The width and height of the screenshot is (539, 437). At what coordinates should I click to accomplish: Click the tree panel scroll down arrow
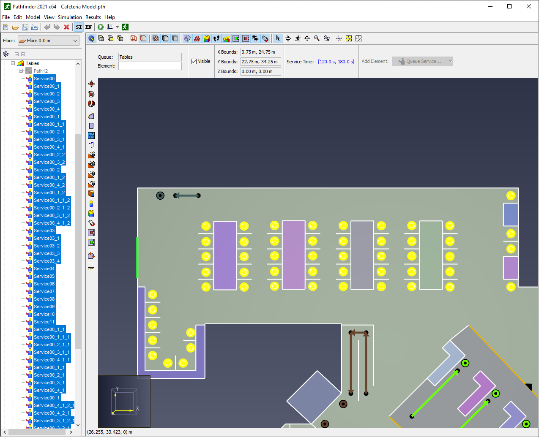(x=78, y=425)
